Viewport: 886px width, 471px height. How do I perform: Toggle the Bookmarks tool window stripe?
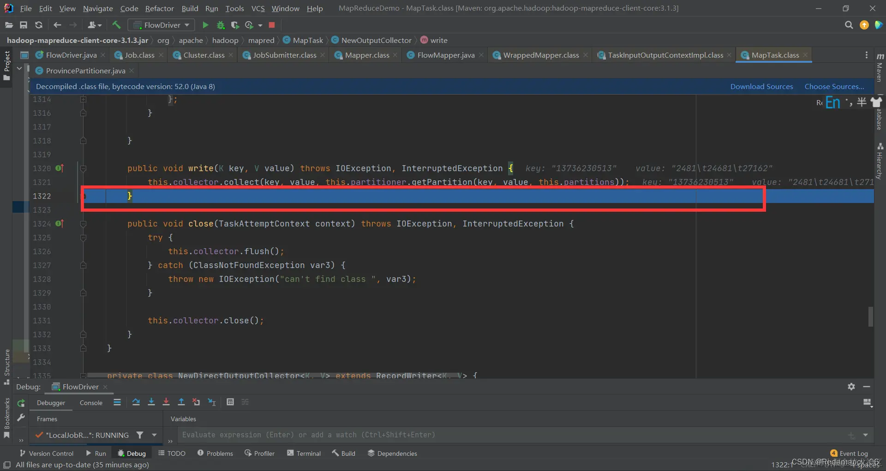click(x=7, y=418)
